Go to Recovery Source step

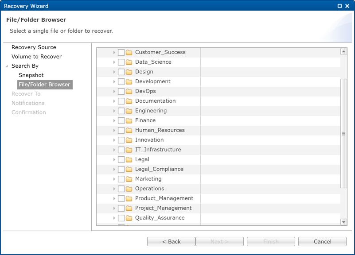pyautogui.click(x=34, y=47)
